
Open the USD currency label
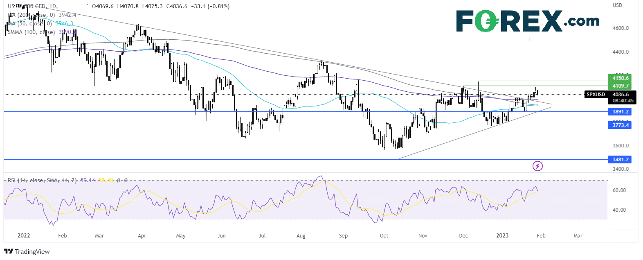[x=617, y=5]
